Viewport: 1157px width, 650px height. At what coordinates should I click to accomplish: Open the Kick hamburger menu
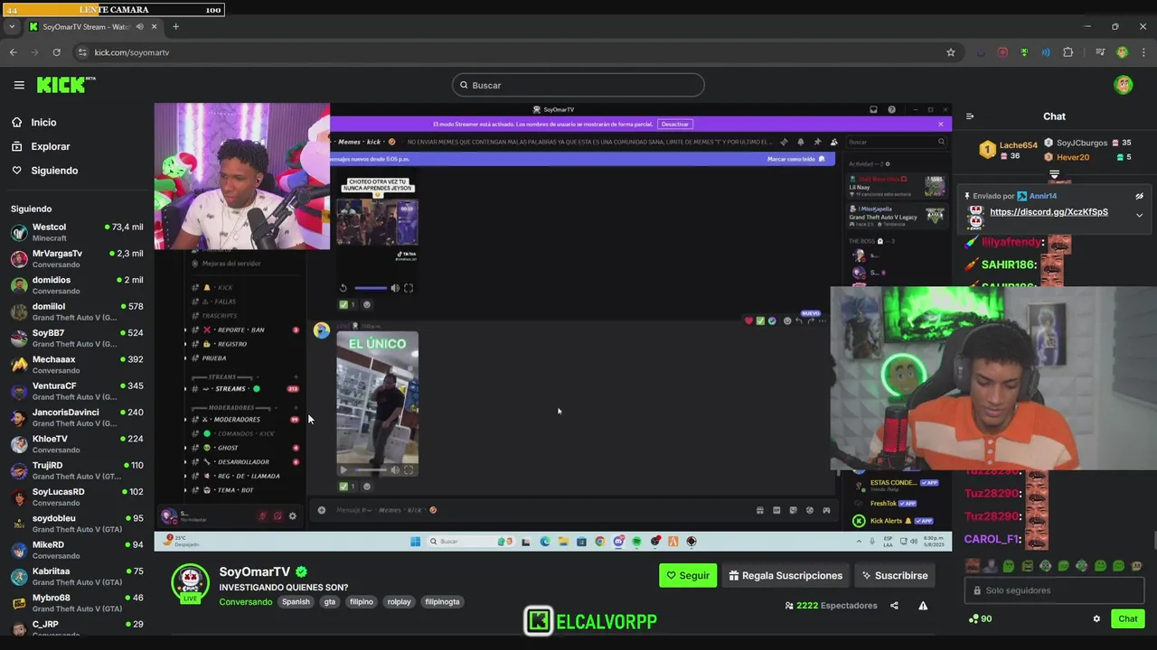[x=19, y=85]
